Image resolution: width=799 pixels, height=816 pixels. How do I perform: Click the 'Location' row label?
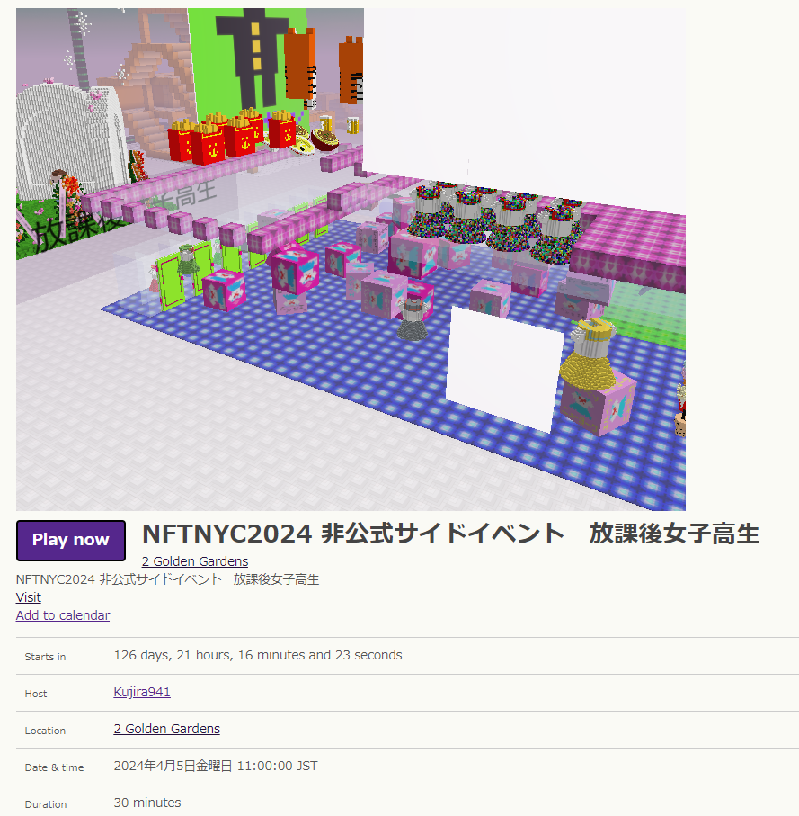[45, 731]
